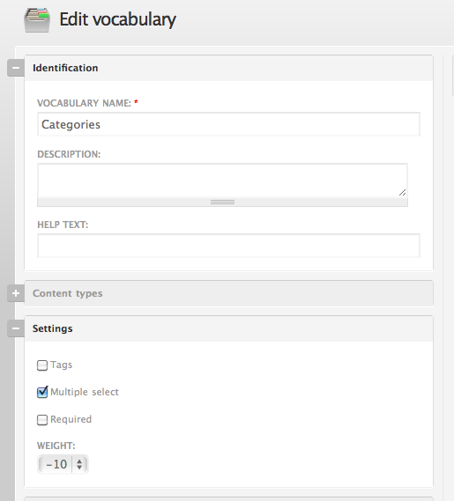This screenshot has width=454, height=501.
Task: Tick the Required checkbox
Action: point(42,420)
